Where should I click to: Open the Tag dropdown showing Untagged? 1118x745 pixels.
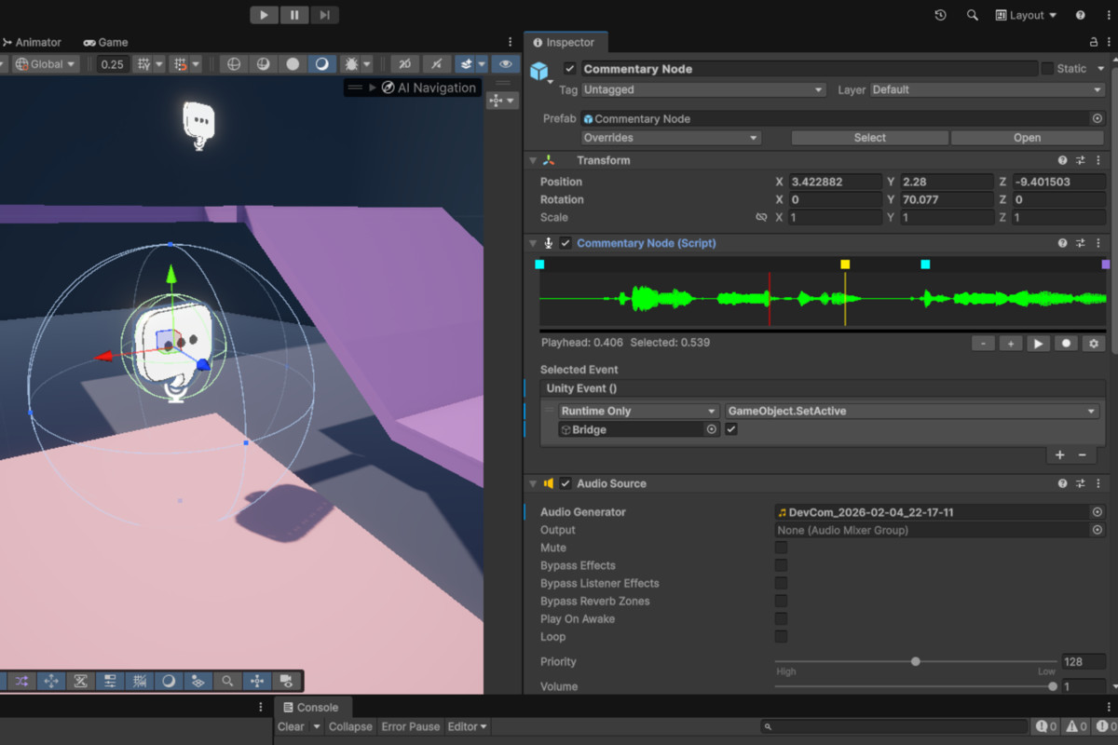click(x=703, y=90)
